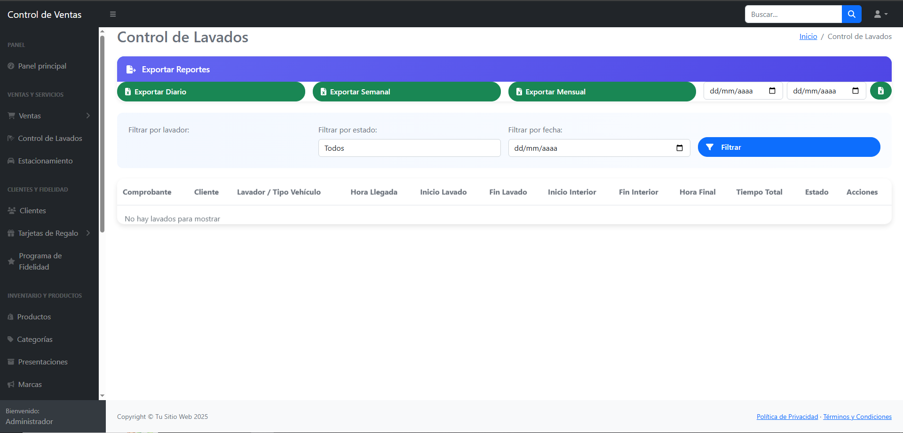Select the Panel principal dashboard icon
This screenshot has height=433, width=903.
click(10, 66)
